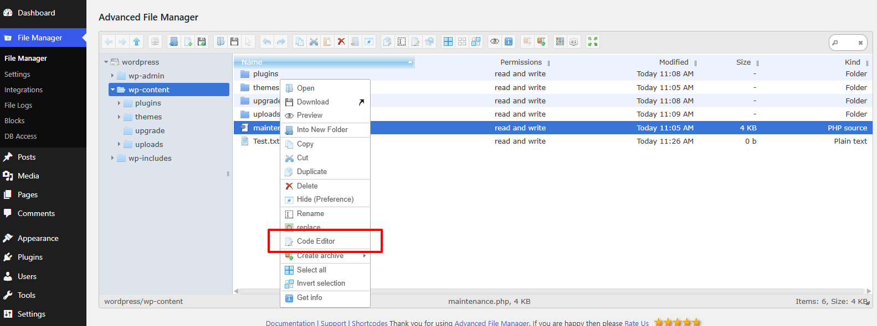Viewport: 877px width, 326px height.
Task: Open the Support footer link
Action: click(334, 323)
